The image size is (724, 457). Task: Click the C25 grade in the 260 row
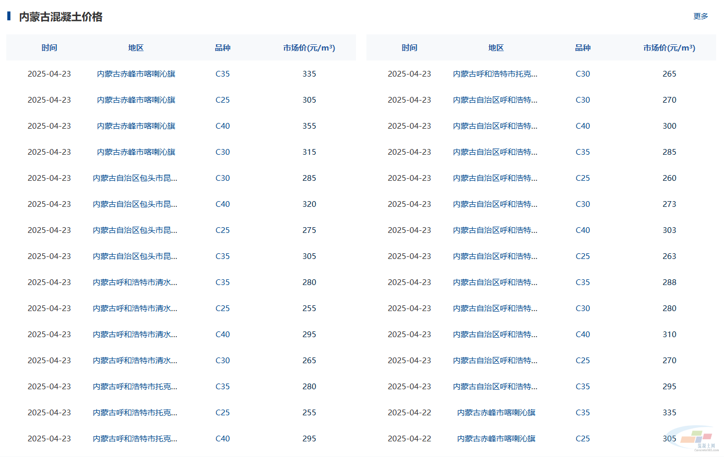pyautogui.click(x=583, y=178)
